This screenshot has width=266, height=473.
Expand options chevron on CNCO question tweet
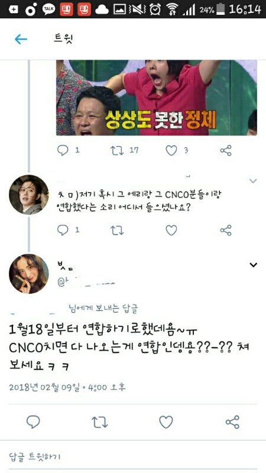coord(253,181)
